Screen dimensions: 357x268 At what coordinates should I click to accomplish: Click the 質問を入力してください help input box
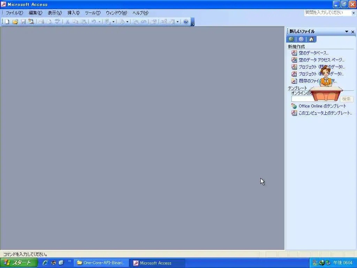[x=328, y=13]
